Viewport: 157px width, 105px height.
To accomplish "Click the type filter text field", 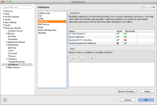I will coord(17,7).
